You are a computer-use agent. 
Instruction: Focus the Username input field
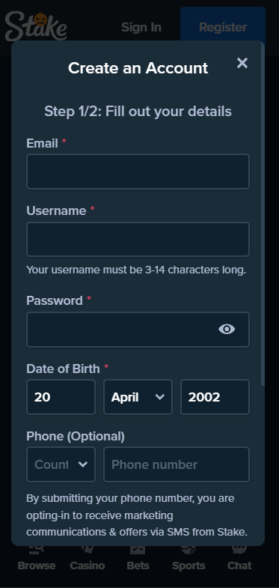tap(138, 239)
